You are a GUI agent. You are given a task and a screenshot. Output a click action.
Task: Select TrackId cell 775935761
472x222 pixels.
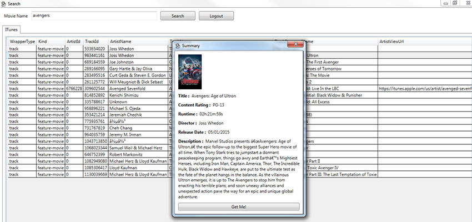(96, 122)
